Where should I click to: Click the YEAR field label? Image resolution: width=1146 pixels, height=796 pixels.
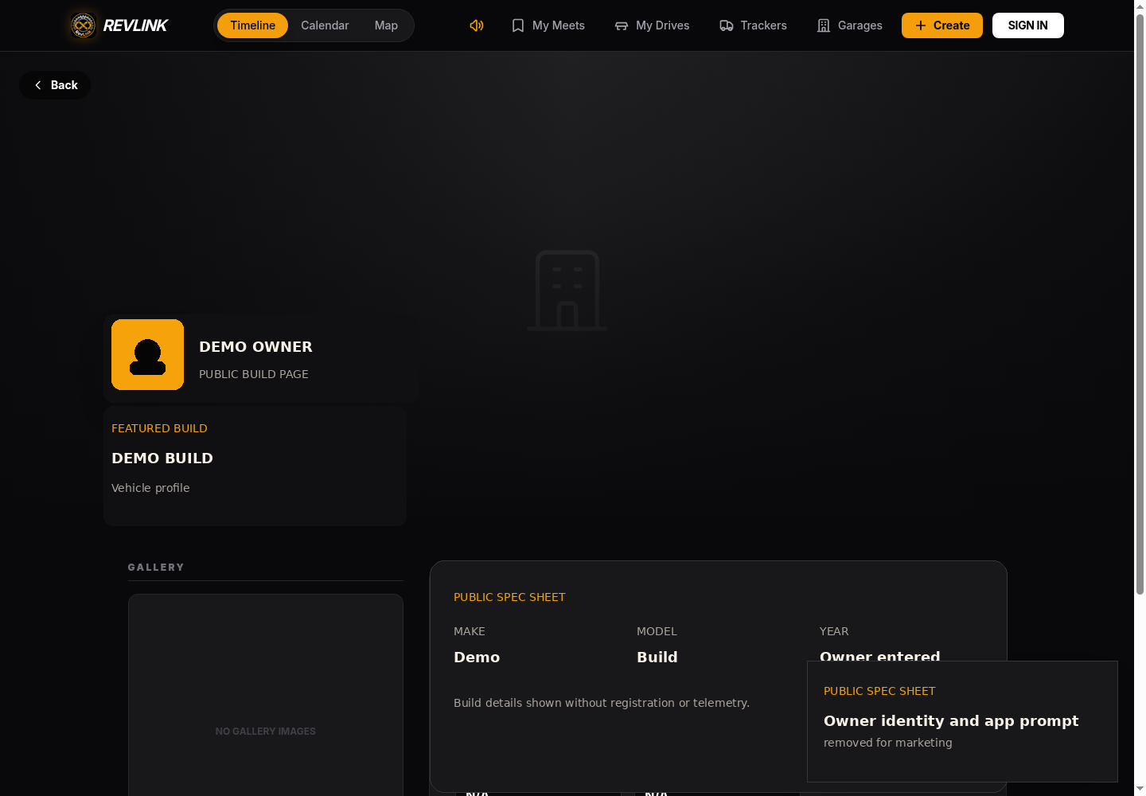pos(834,631)
